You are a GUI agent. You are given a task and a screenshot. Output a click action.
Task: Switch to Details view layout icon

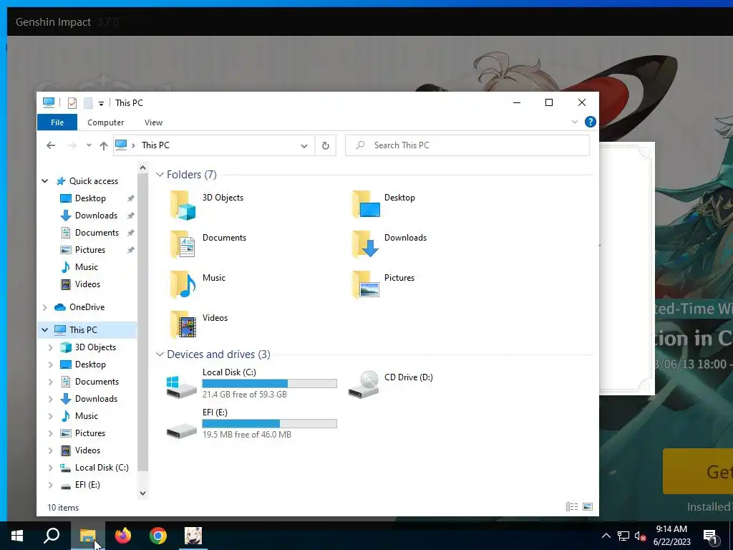point(572,506)
